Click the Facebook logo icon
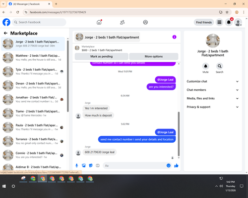The height and width of the screenshot is (198, 248). pos(6,22)
